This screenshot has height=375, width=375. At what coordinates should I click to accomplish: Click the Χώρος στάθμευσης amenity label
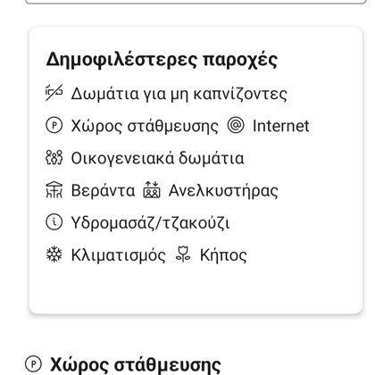[145, 126]
